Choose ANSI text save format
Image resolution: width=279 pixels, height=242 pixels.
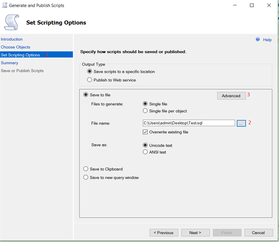pyautogui.click(x=145, y=152)
